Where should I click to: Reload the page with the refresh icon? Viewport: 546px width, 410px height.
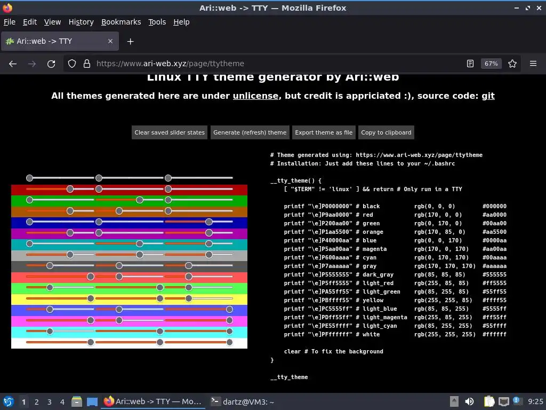51,64
